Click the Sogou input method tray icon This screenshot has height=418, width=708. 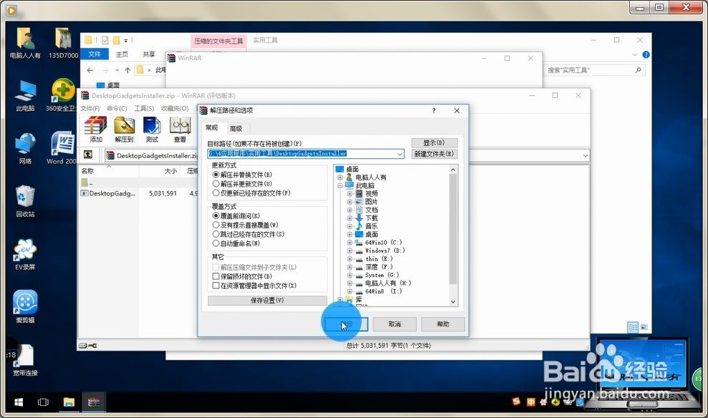coord(516,402)
